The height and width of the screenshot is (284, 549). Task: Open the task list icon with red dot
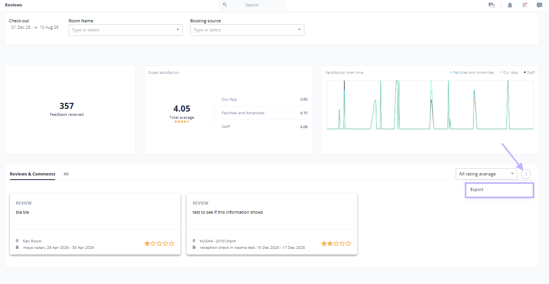[524, 5]
